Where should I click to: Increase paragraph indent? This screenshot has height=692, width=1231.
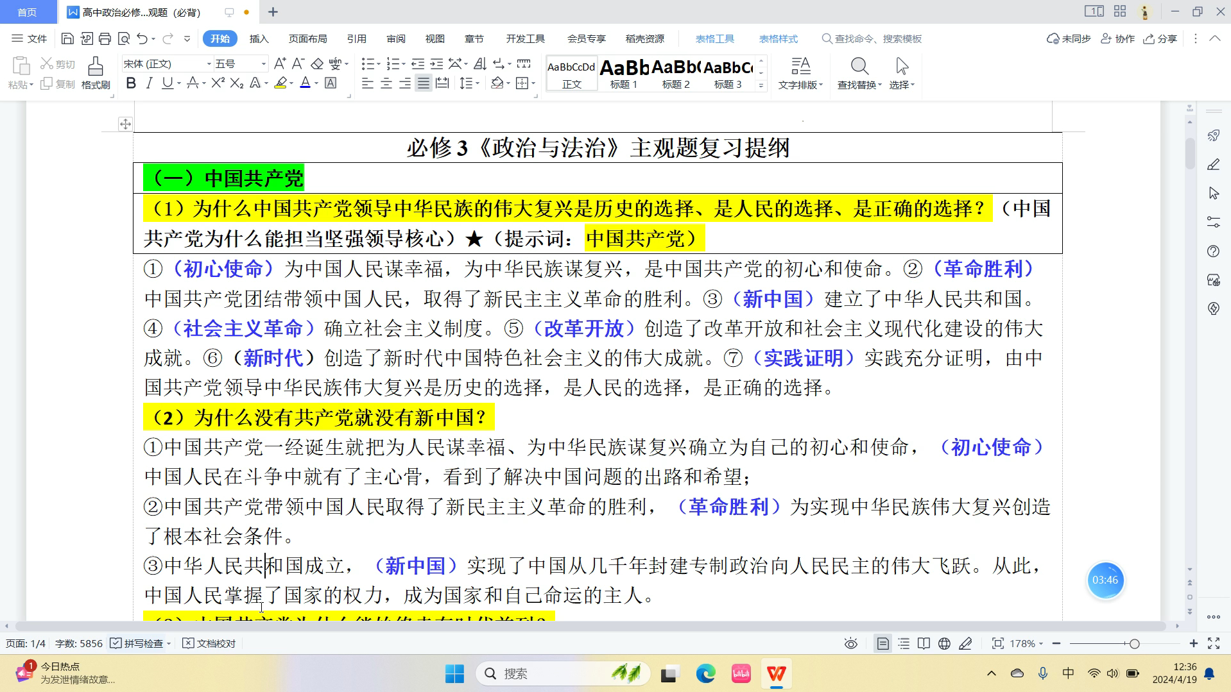pos(436,63)
